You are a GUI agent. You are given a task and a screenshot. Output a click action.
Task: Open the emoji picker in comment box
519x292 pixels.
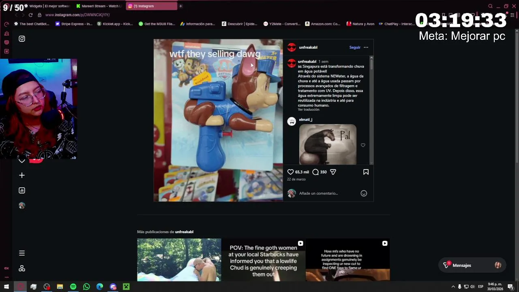click(364, 193)
